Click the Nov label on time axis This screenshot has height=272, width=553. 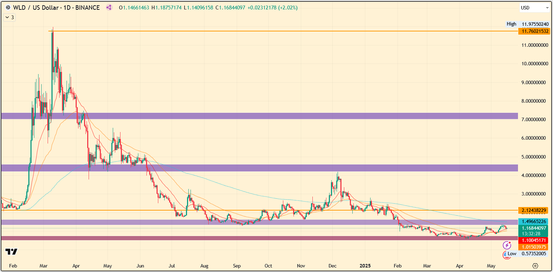coord(301,266)
